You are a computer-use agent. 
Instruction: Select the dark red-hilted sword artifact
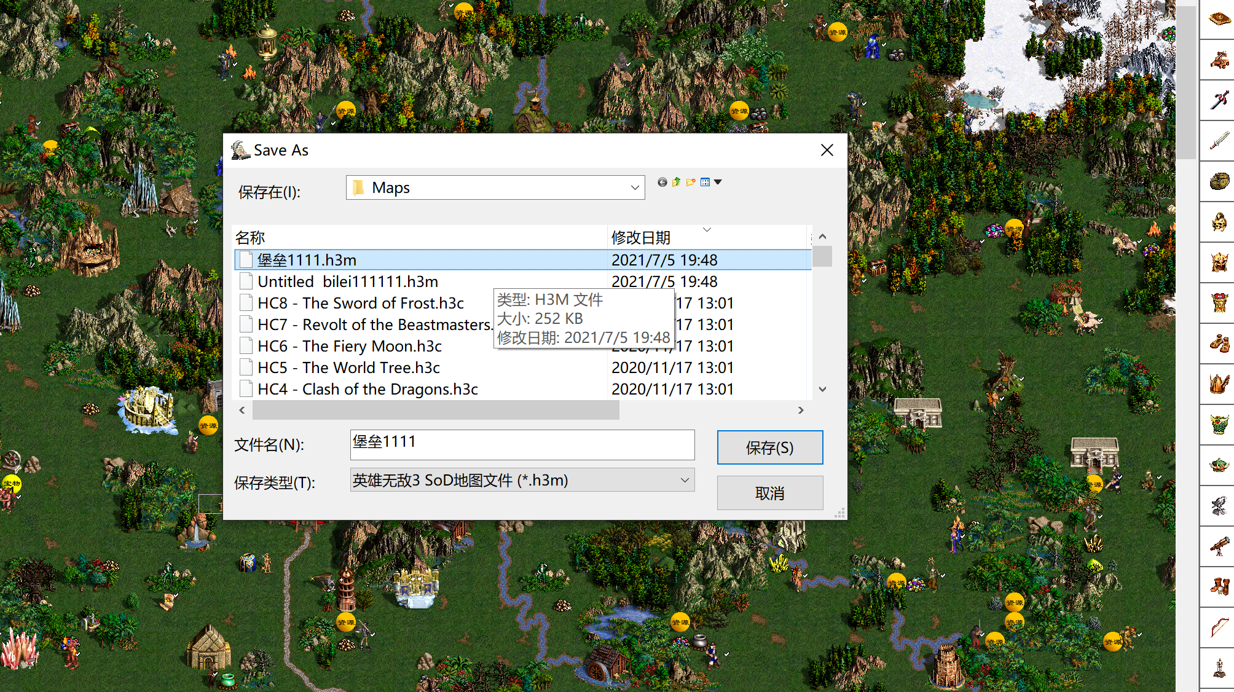1220,100
